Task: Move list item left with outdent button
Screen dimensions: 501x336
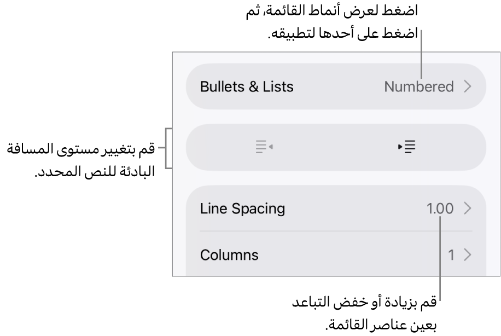Action: click(264, 147)
